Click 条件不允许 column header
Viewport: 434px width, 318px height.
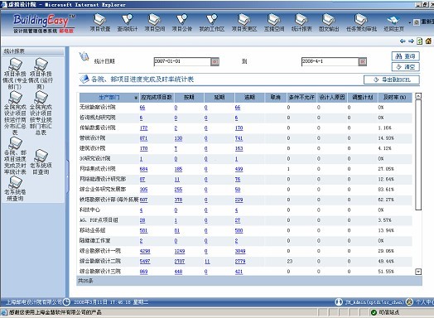[301, 98]
